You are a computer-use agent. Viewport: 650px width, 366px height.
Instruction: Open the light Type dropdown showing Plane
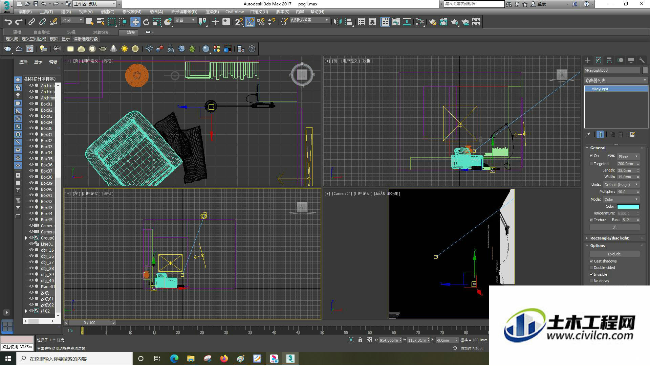tap(628, 157)
